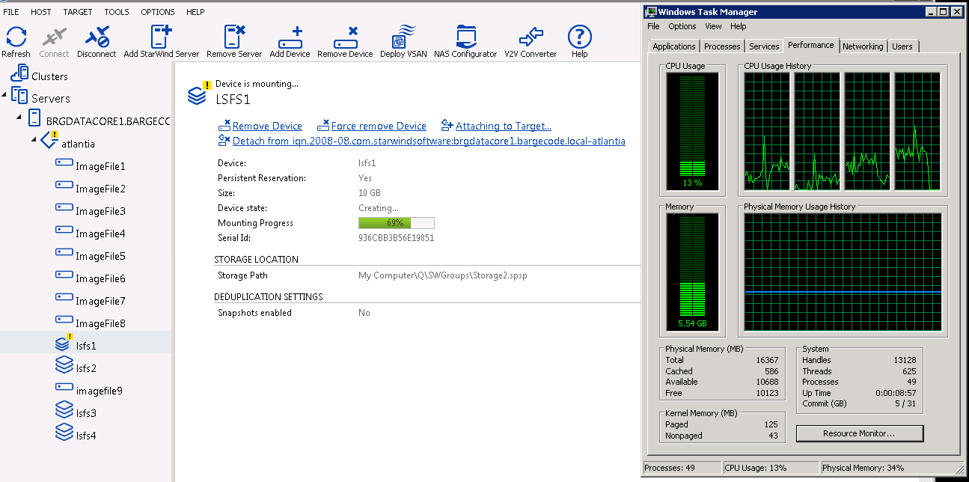Open the HOST menu
Image resolution: width=969 pixels, height=482 pixels.
click(x=41, y=12)
